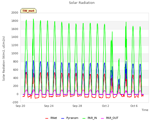
Task: Click the 0 y-axis tick label
Action: click(17, 94)
